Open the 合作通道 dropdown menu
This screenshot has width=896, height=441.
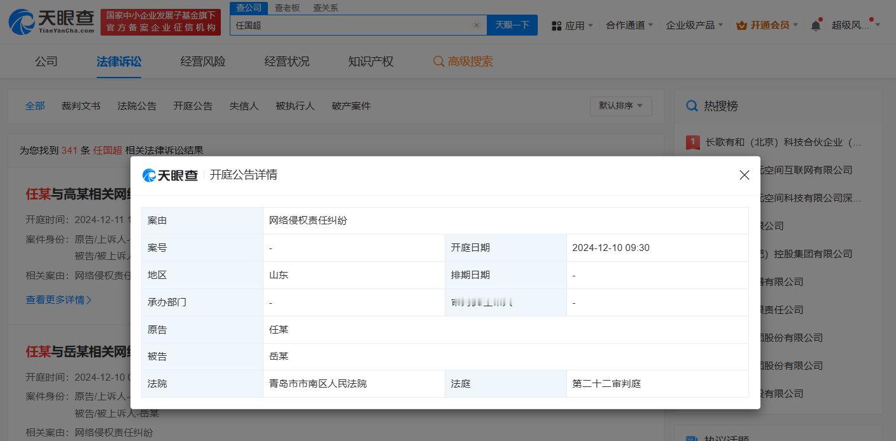[x=629, y=25]
